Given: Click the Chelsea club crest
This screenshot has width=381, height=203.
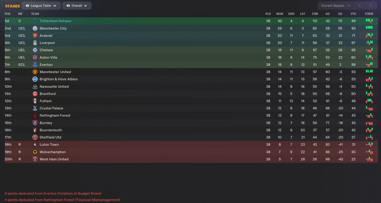Looking at the screenshot, I should (35, 50).
